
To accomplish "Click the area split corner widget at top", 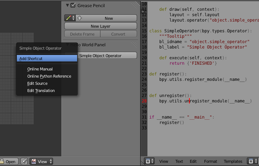I will coord(138,3).
